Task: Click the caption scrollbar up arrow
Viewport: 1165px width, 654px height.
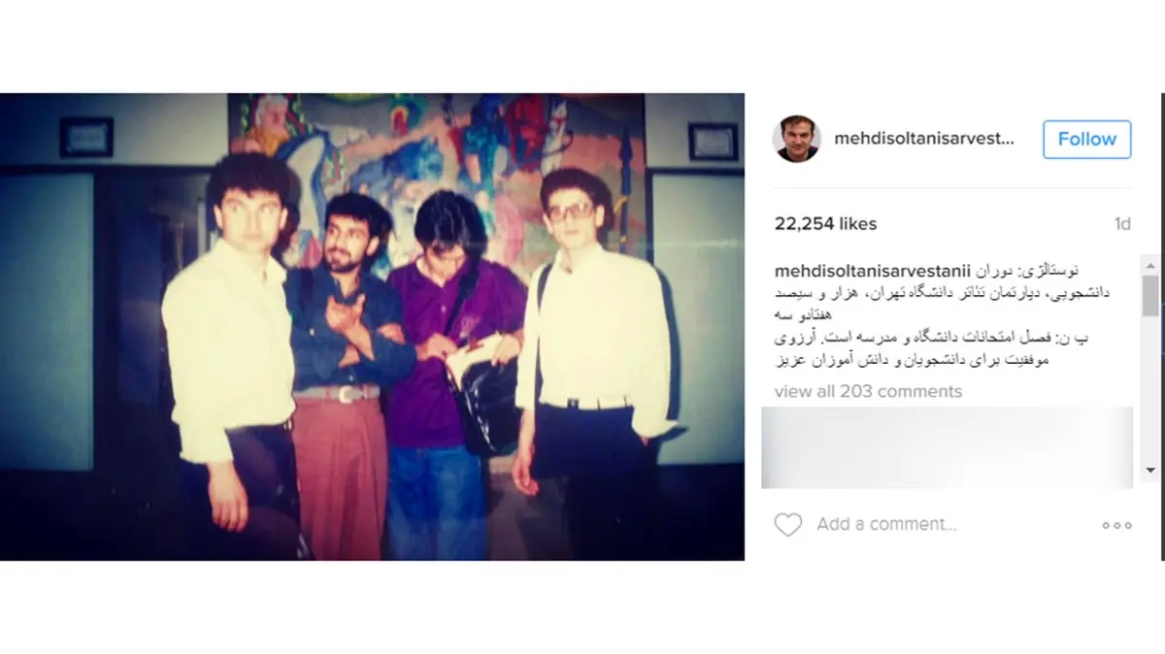Action: click(x=1150, y=266)
